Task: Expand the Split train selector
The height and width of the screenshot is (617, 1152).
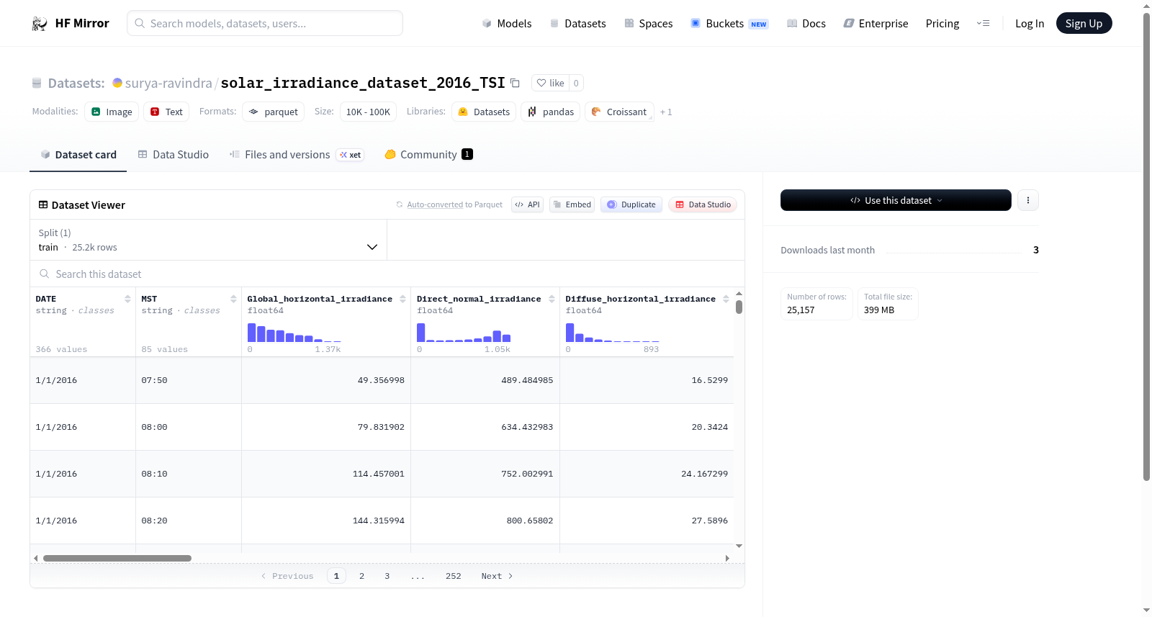Action: tap(208, 240)
